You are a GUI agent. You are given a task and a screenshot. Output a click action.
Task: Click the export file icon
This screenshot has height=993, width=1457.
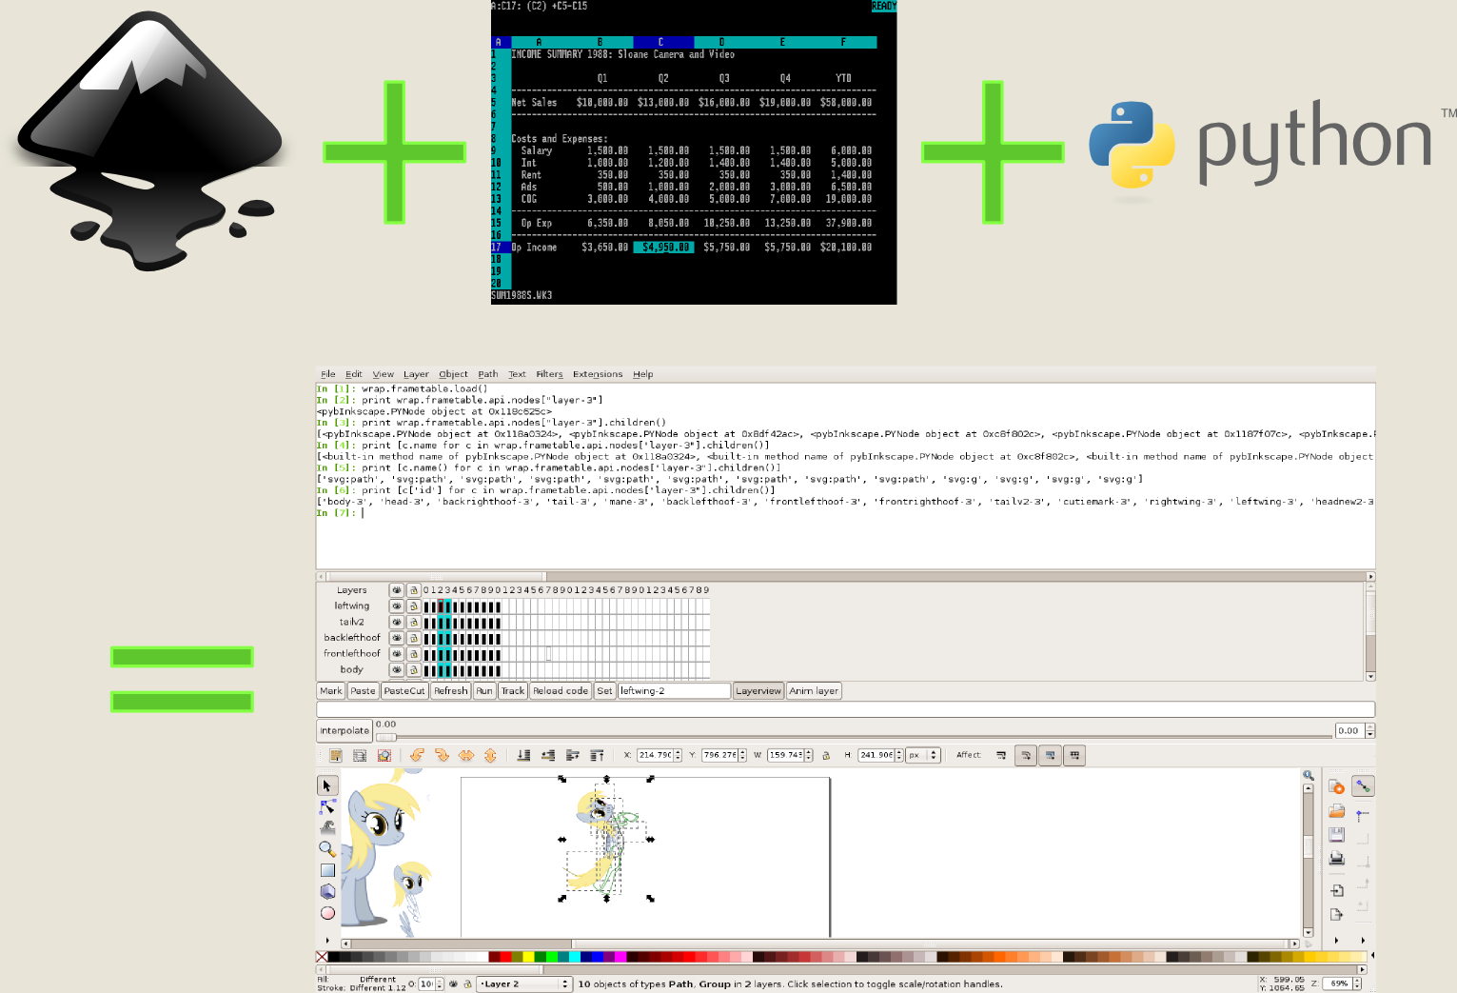(x=1337, y=915)
